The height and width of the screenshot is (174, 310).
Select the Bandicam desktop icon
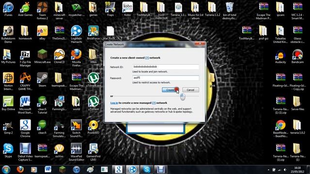[297, 57]
